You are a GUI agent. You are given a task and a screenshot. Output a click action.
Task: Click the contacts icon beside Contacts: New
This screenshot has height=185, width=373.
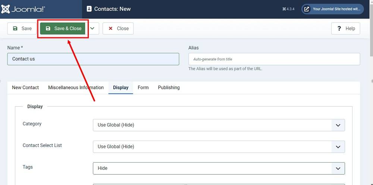(x=89, y=9)
